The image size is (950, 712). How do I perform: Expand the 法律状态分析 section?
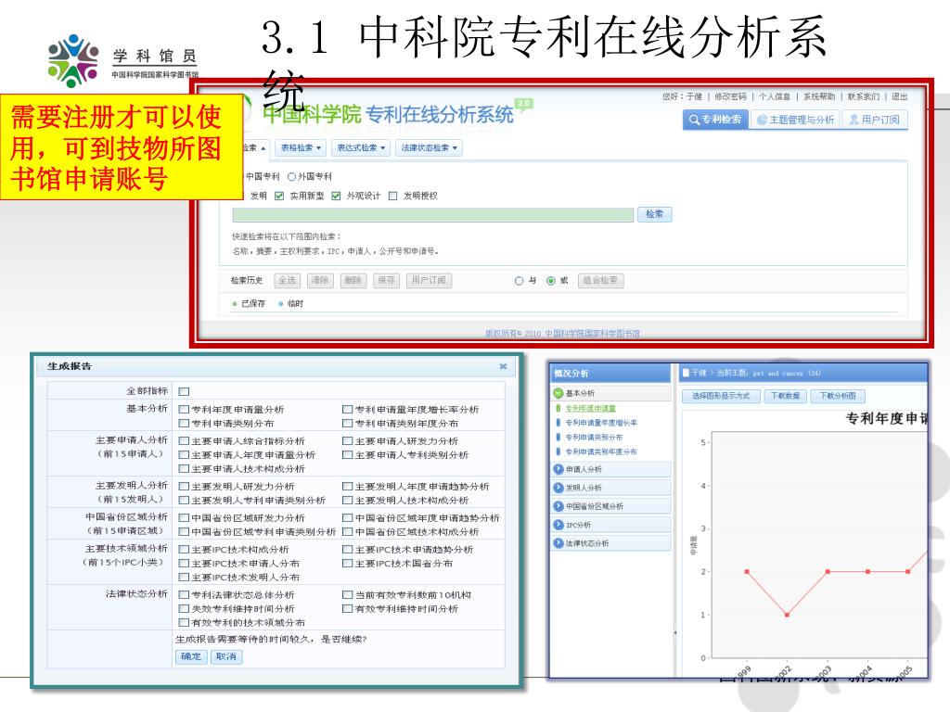pyautogui.click(x=610, y=543)
